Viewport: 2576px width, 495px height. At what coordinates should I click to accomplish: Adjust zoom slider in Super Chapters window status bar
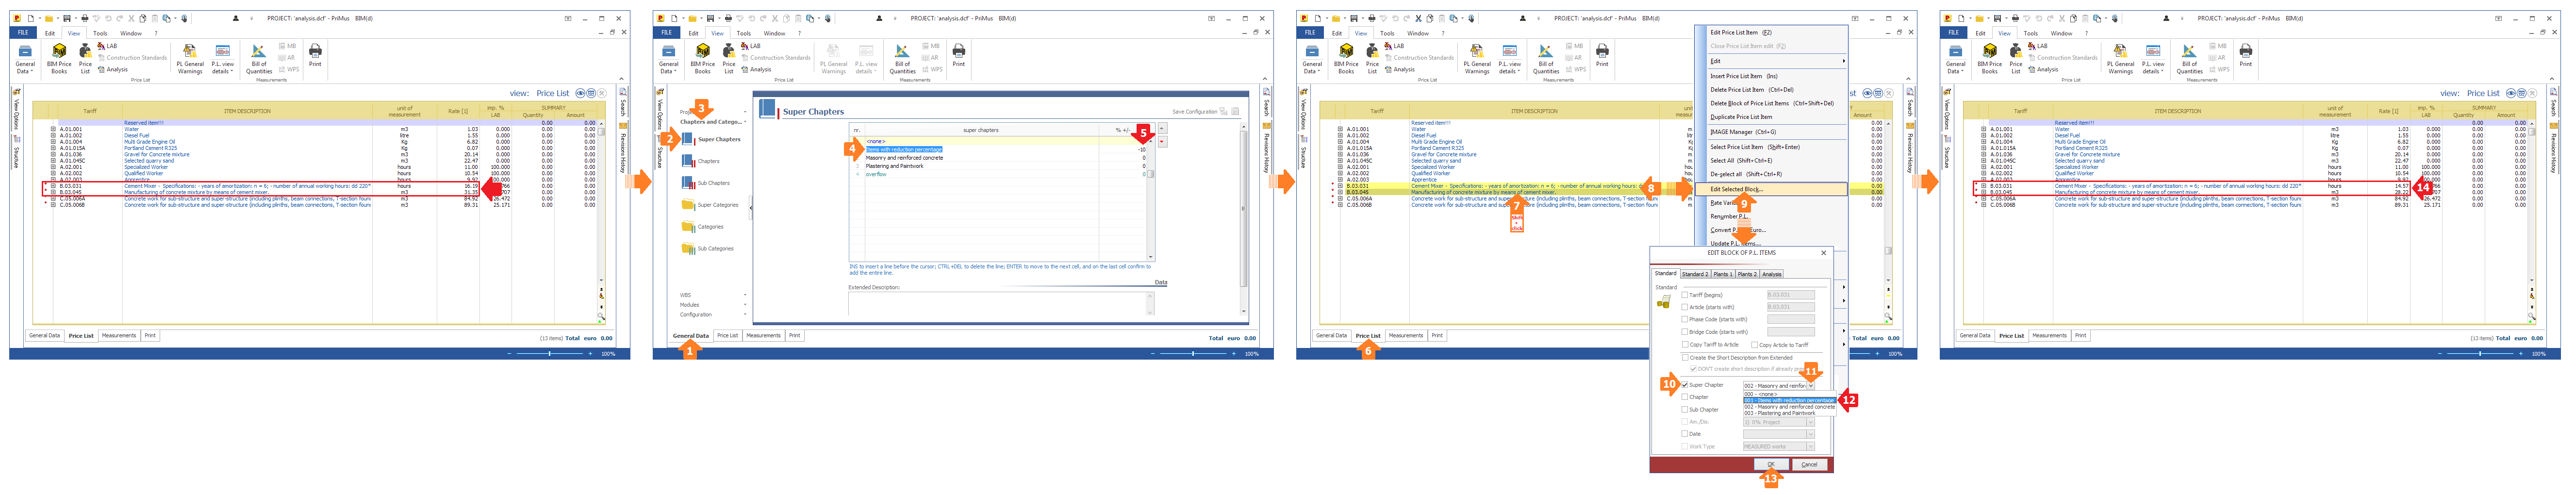click(1193, 354)
